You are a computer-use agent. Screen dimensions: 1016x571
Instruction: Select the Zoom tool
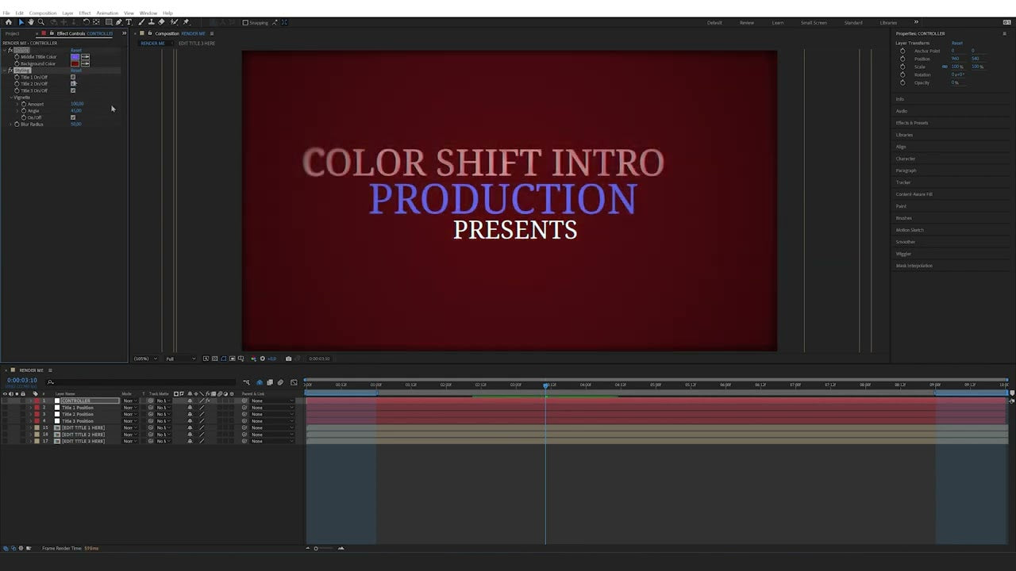(x=42, y=22)
